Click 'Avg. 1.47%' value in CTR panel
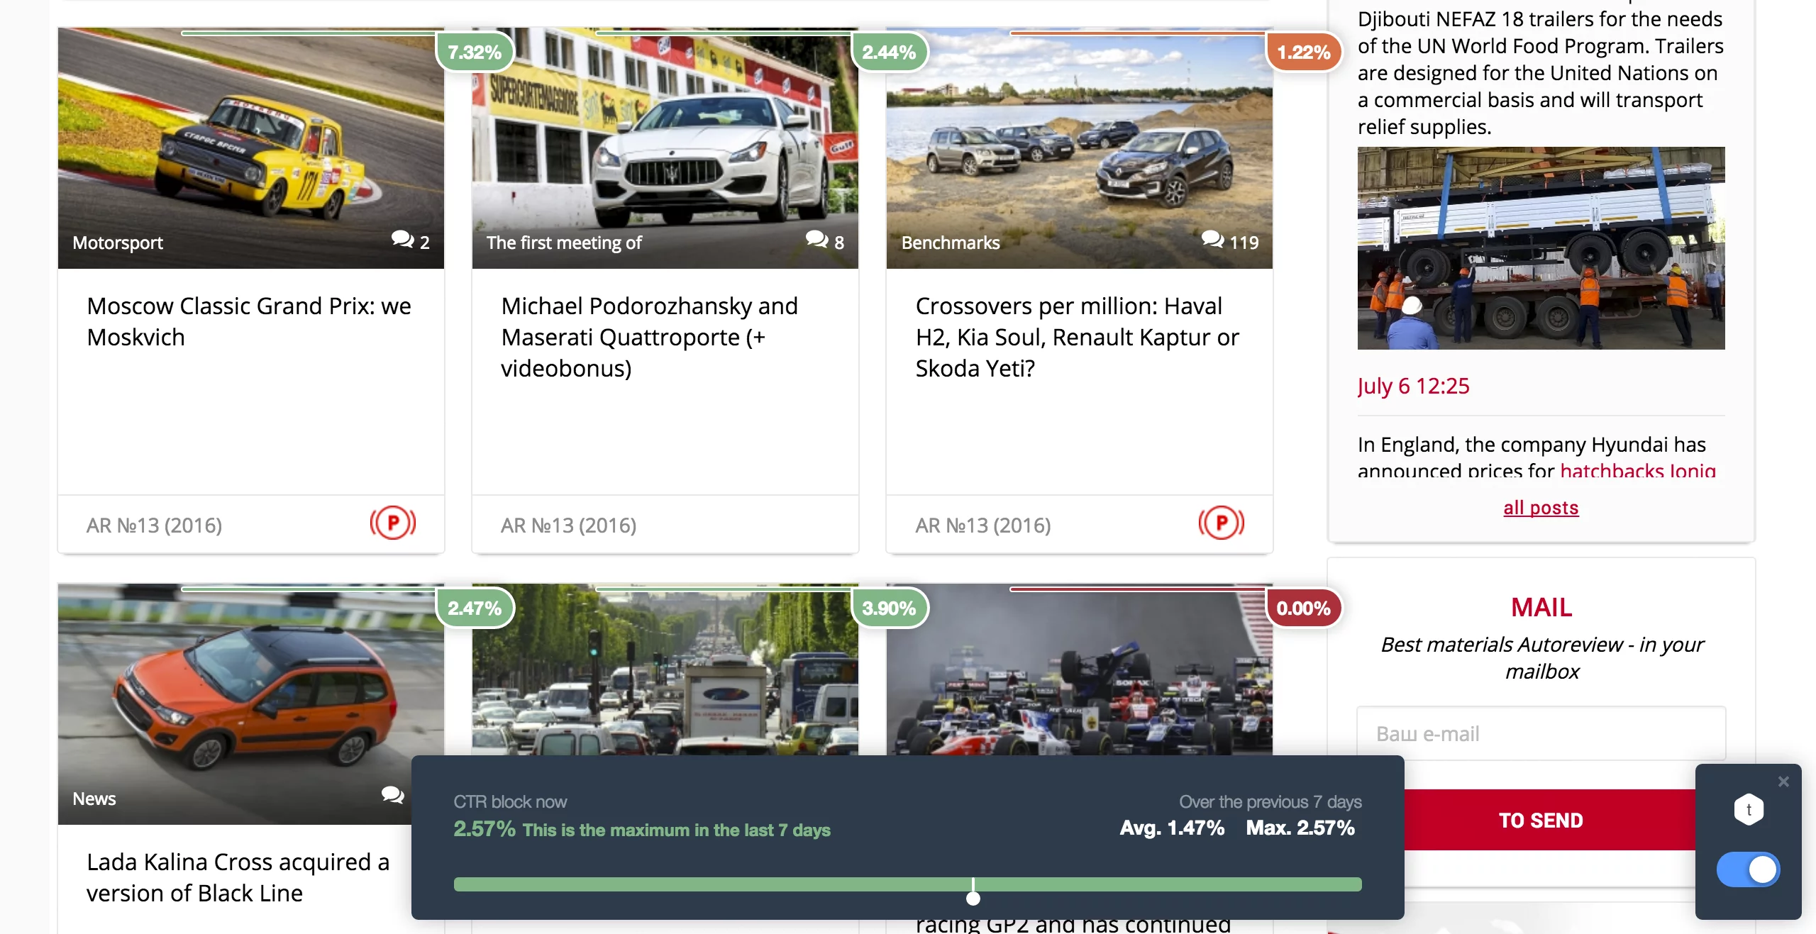The height and width of the screenshot is (934, 1816). 1172,828
